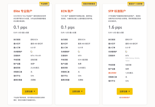Click the 1,000美元 suggested deposit value

[x=129, y=73]
